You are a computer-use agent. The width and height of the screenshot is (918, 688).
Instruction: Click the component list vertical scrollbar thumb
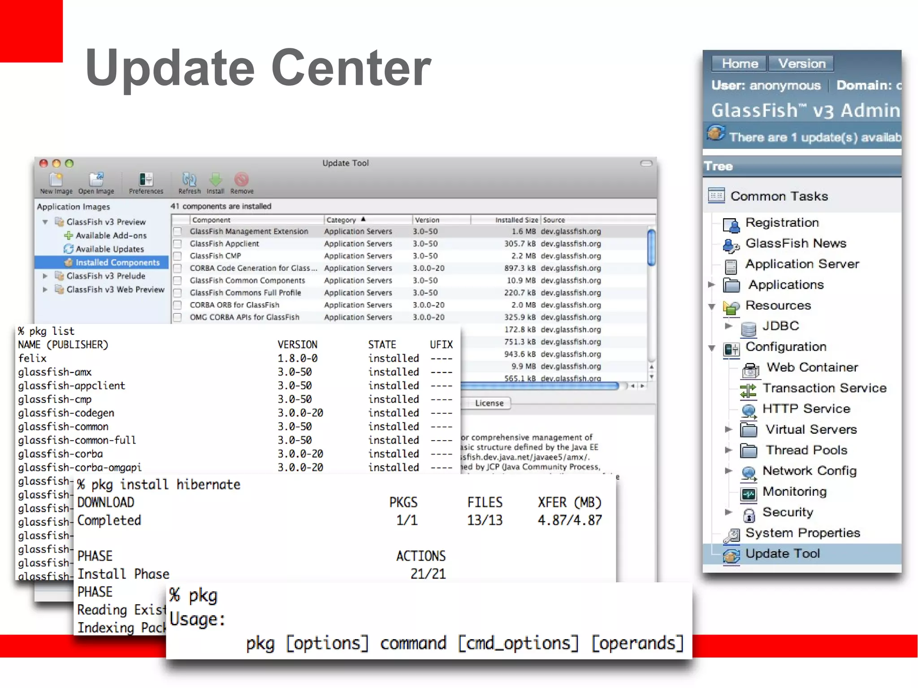click(x=651, y=247)
